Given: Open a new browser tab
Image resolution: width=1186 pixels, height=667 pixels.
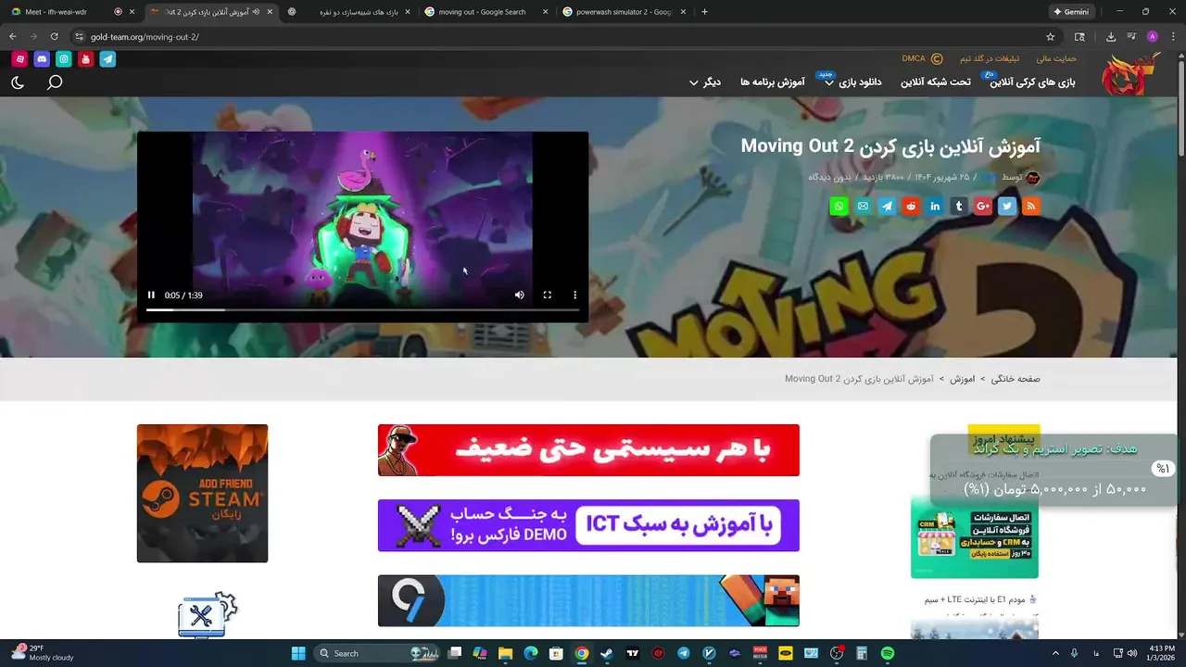Looking at the screenshot, I should [704, 12].
